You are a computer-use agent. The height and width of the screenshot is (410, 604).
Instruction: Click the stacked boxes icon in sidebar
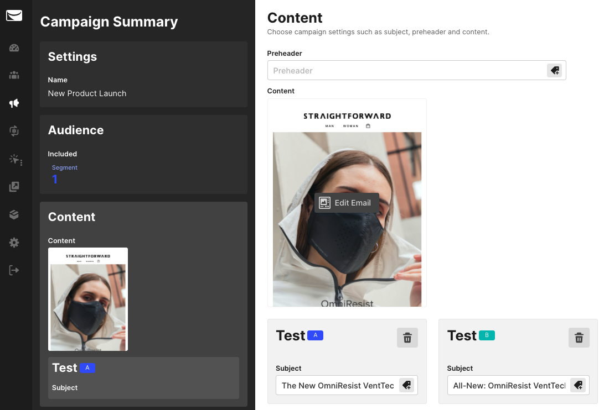[x=14, y=215]
